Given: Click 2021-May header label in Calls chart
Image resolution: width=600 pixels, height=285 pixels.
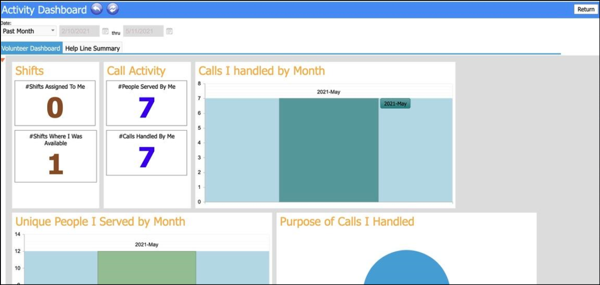Looking at the screenshot, I should (329, 92).
